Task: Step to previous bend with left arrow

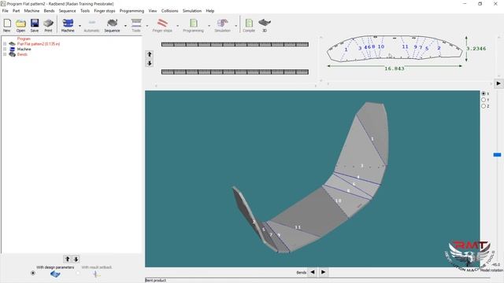Action: tap(313, 272)
